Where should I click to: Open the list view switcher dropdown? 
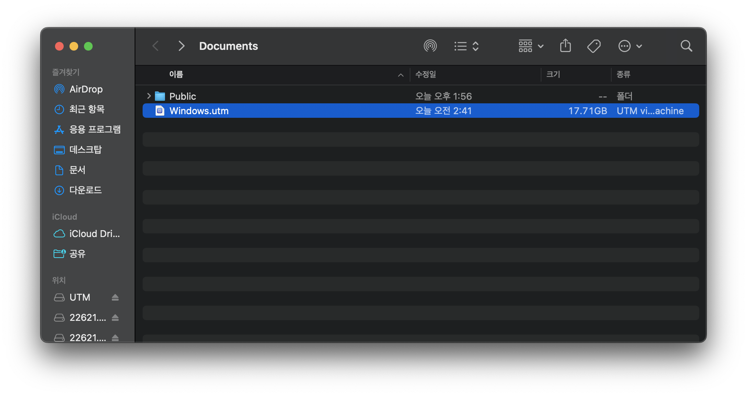click(467, 46)
